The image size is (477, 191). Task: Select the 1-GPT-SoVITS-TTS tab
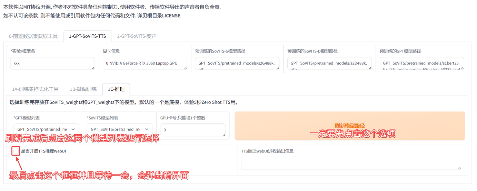(x=88, y=36)
